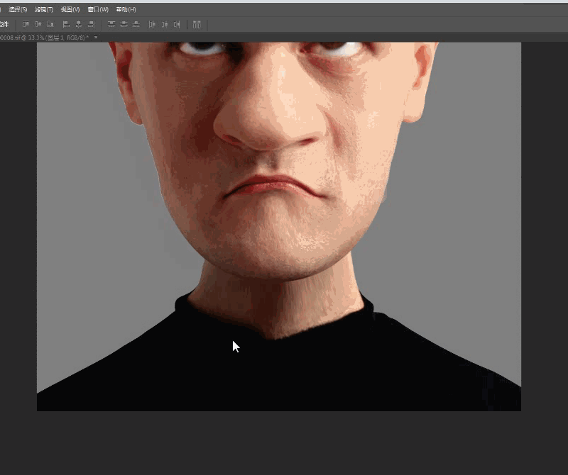Select the .tif document tab at 33.3%
568x475 pixels.
tap(44, 38)
